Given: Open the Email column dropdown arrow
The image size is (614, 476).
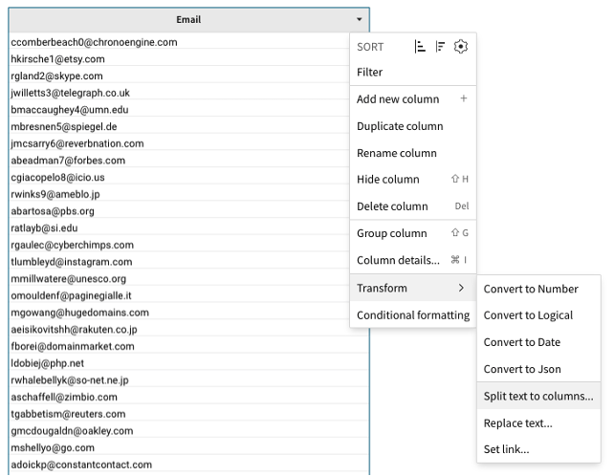Looking at the screenshot, I should click(x=360, y=19).
